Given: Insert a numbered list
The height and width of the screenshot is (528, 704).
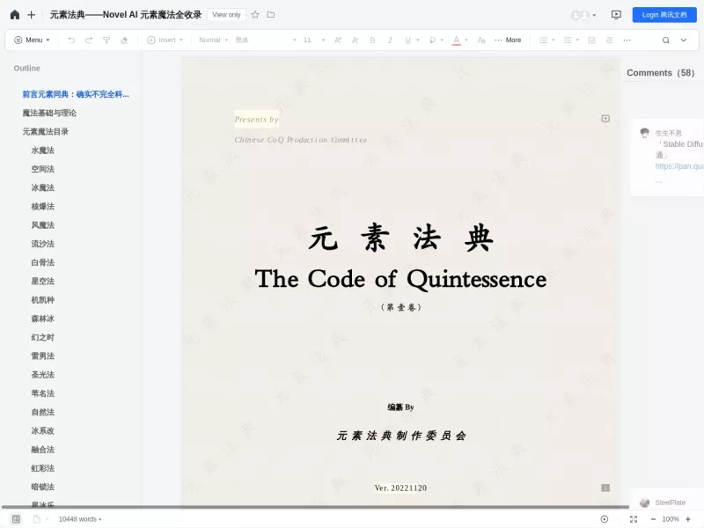Looking at the screenshot, I should pos(568,40).
